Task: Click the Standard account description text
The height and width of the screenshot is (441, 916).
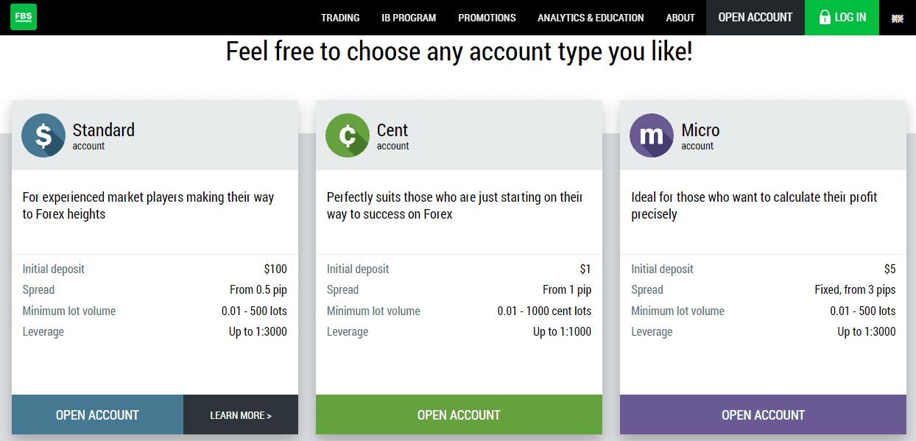Action: point(148,205)
